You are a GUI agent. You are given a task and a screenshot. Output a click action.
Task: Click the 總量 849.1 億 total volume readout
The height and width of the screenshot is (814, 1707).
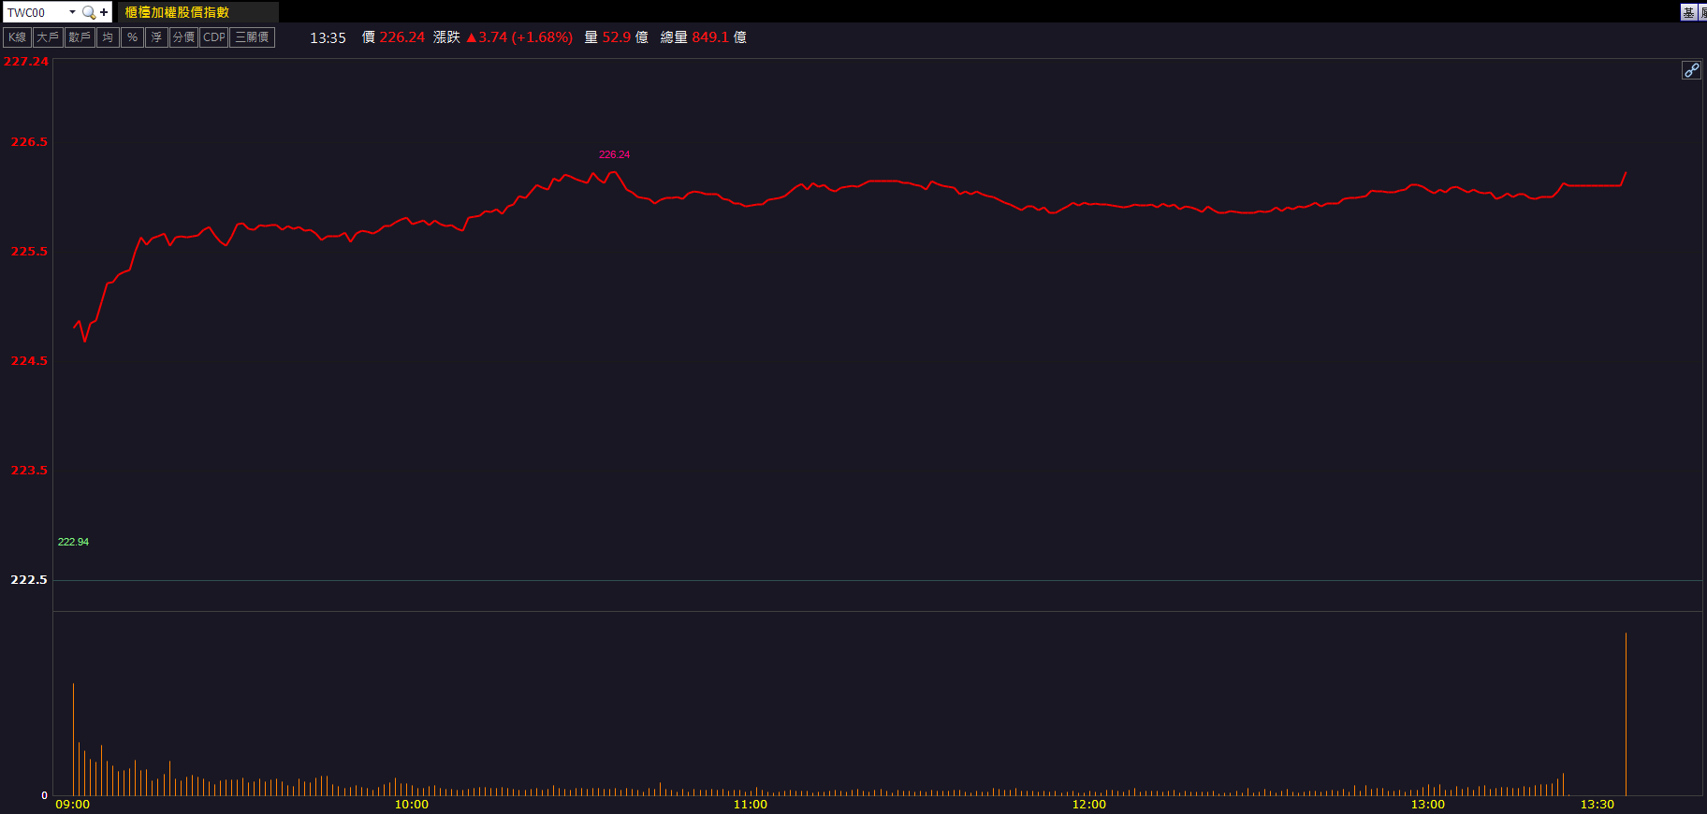click(x=704, y=37)
